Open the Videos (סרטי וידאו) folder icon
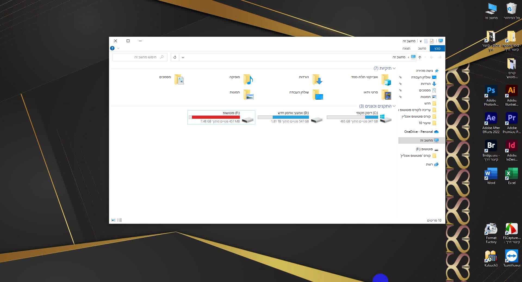Viewport: 522px width, 282px height. pos(386,95)
